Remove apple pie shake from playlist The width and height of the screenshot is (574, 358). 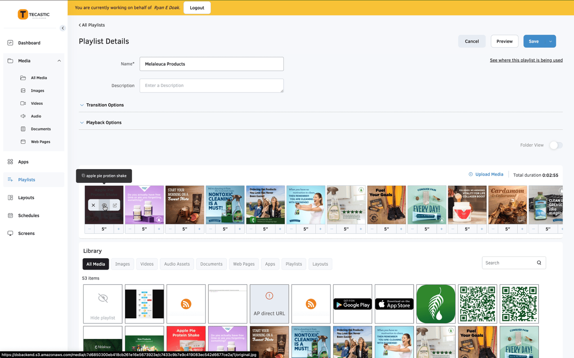(93, 205)
